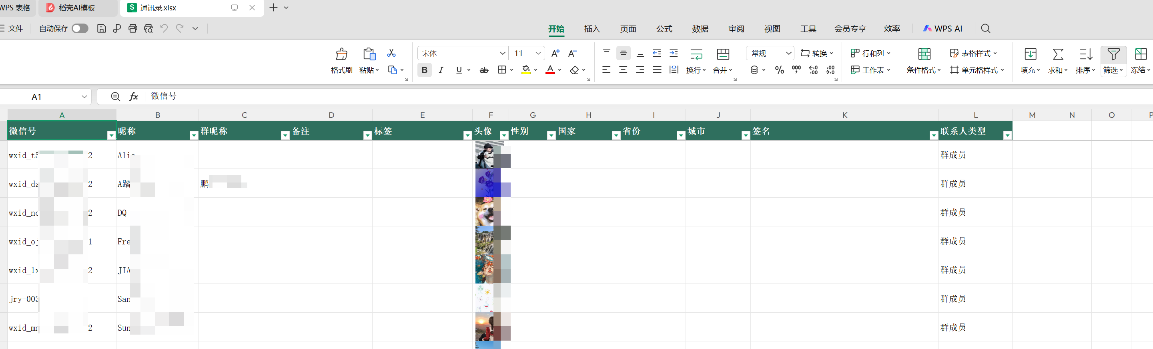
Task: Decrease font size with A- icon
Action: 572,53
